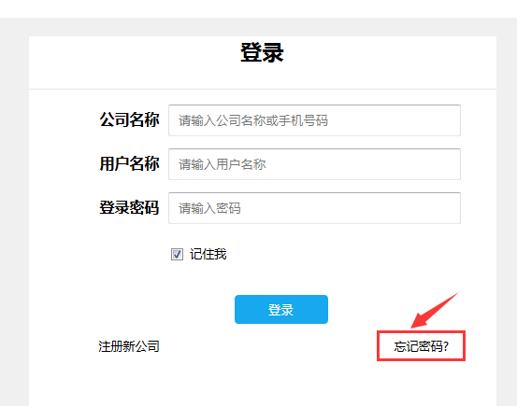Image resolution: width=517 pixels, height=406 pixels.
Task: Open the 注册新公司 link
Action: pyautogui.click(x=129, y=346)
